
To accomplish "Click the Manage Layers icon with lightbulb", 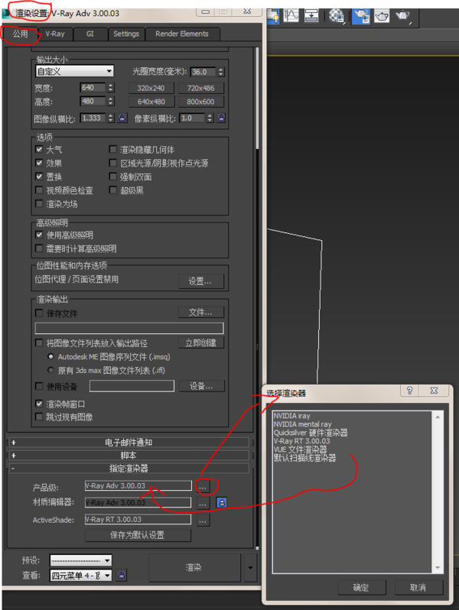I will 272,15.
